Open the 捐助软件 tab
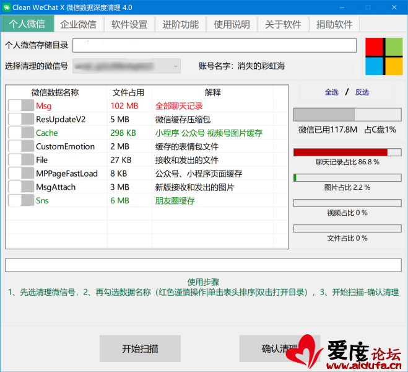408x372 pixels. click(334, 24)
